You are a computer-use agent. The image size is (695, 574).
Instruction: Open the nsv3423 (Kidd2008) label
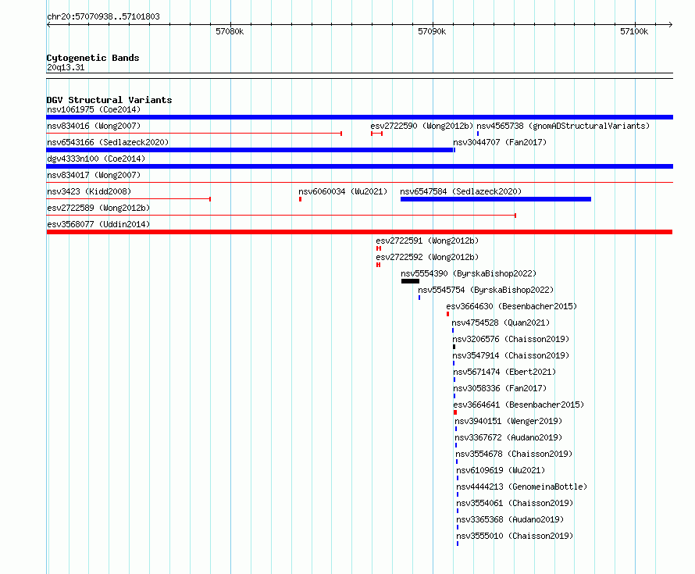click(x=89, y=191)
